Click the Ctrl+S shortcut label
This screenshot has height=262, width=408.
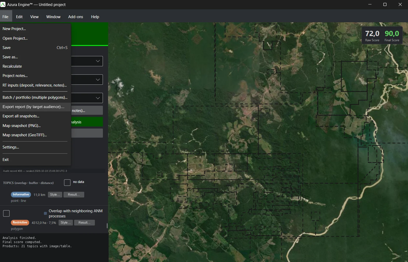pos(62,47)
